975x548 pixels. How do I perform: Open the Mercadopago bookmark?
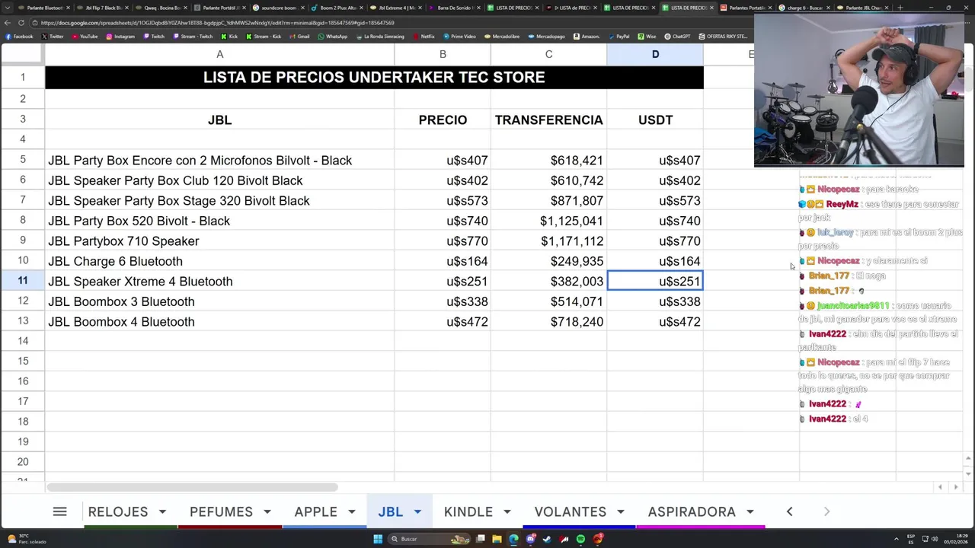(546, 37)
